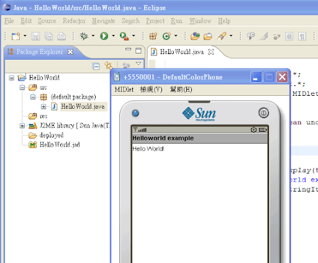Click Collapse All in Package Explorer
Image resolution: width=318 pixels, height=263 pixels.
(x=96, y=66)
